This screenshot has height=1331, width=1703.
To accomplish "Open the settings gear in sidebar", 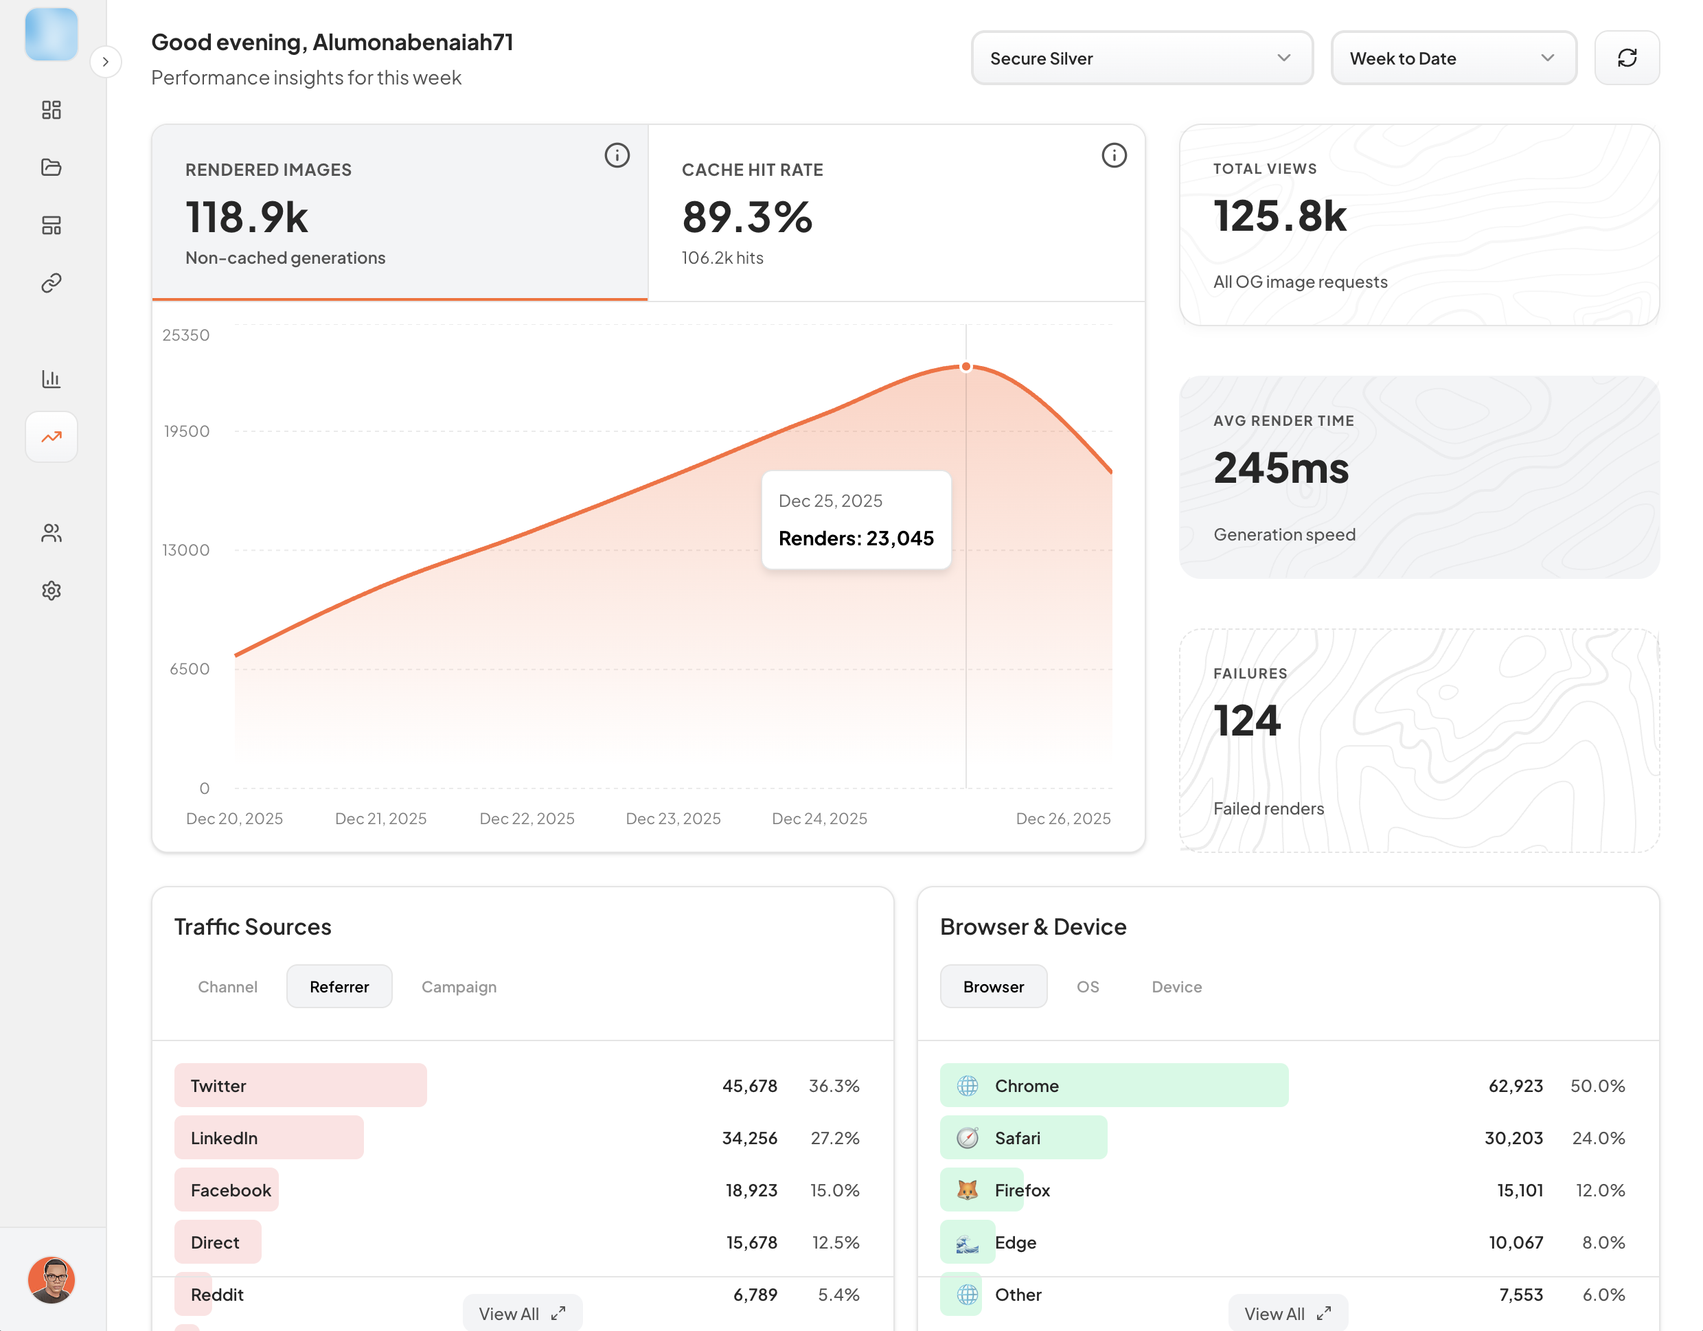I will [x=52, y=591].
